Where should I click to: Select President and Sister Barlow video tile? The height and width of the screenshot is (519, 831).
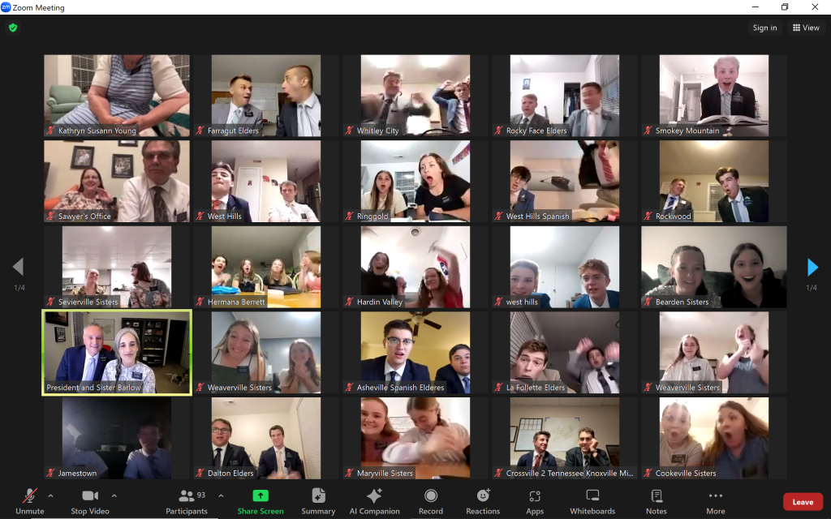(x=117, y=353)
